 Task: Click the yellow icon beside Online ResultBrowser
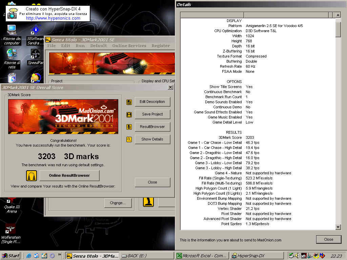(32, 176)
